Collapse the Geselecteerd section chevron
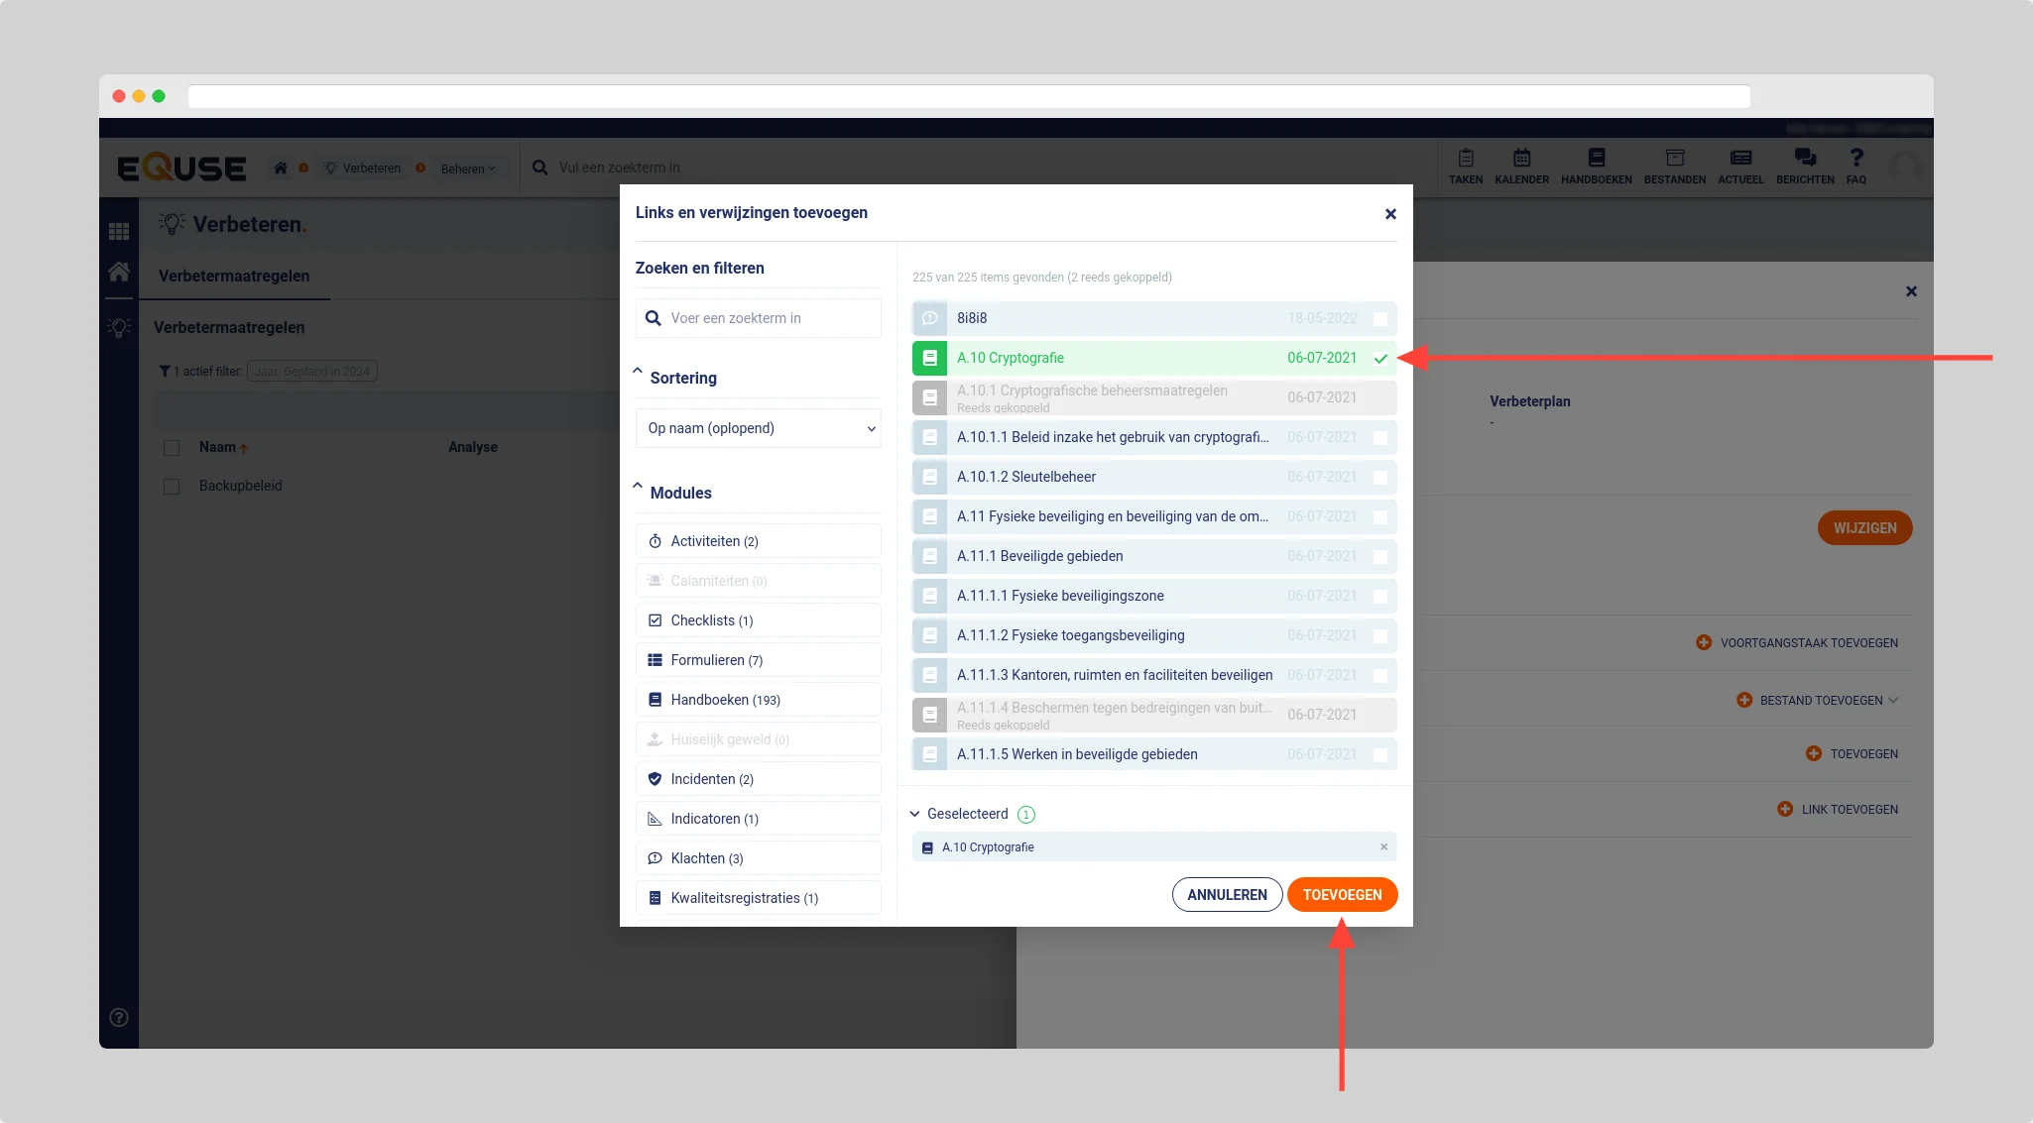 [x=914, y=815]
